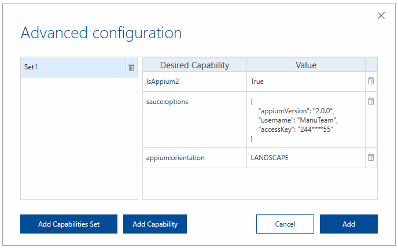The image size is (398, 248).
Task: Edit the sauce:options JSON value cell
Action: 305,120
